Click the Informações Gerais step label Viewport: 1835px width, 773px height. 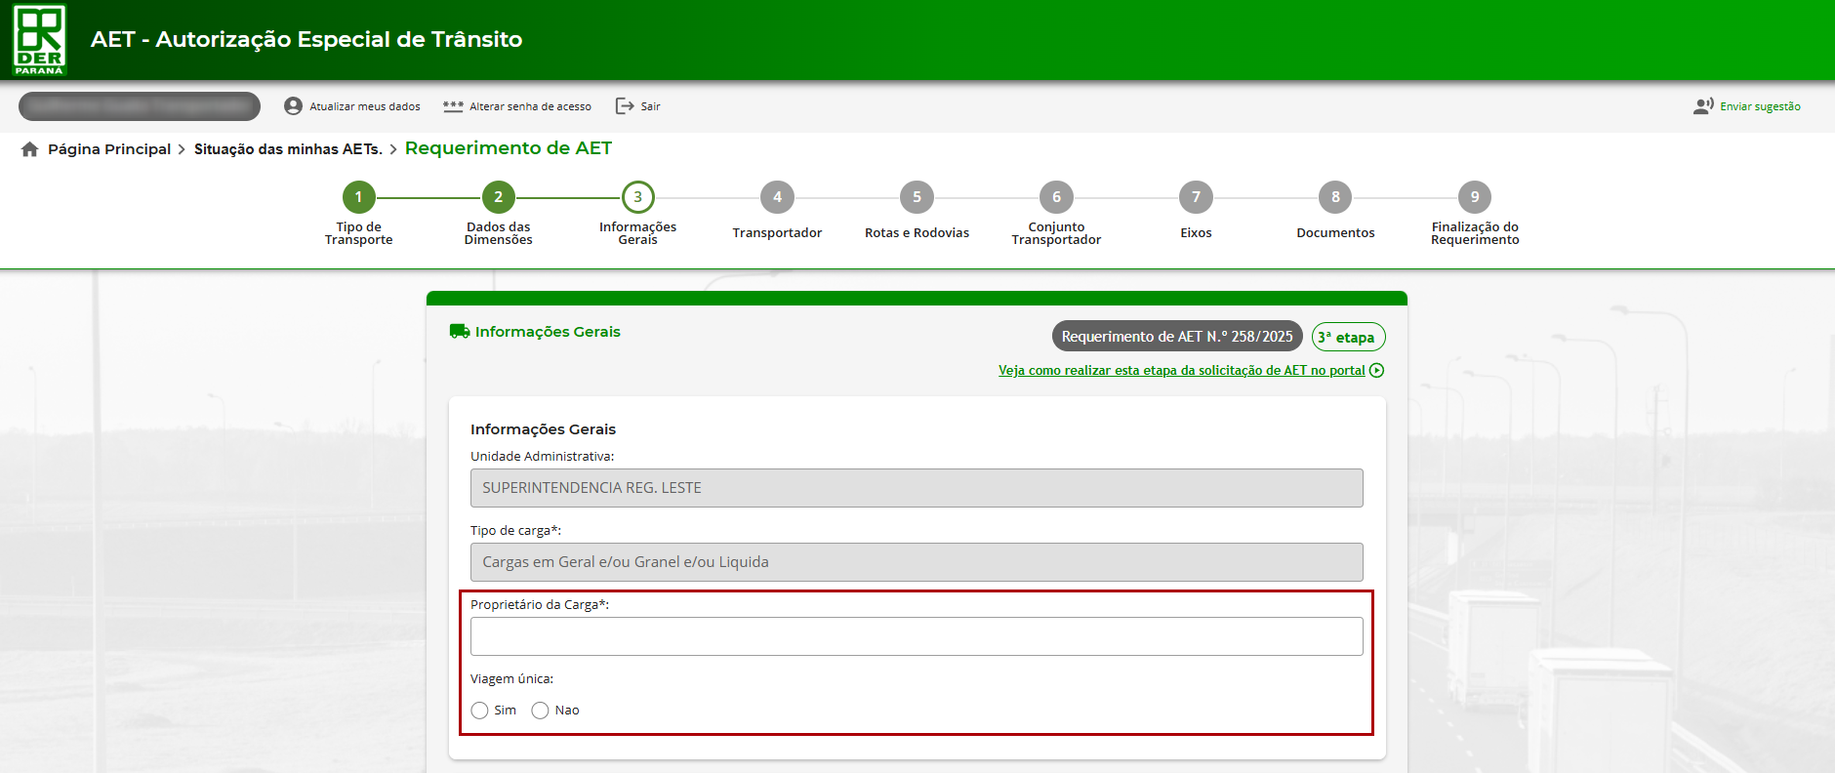tap(637, 233)
